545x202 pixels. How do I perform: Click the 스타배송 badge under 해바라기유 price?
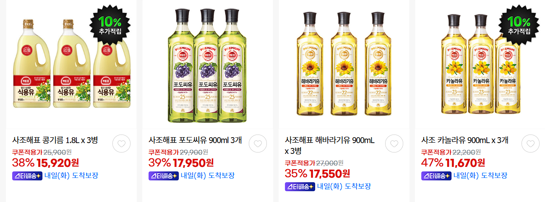(x=300, y=186)
